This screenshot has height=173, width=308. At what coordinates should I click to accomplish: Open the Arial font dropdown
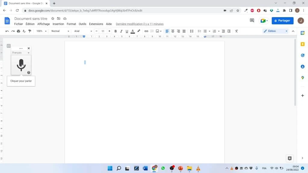(83, 31)
